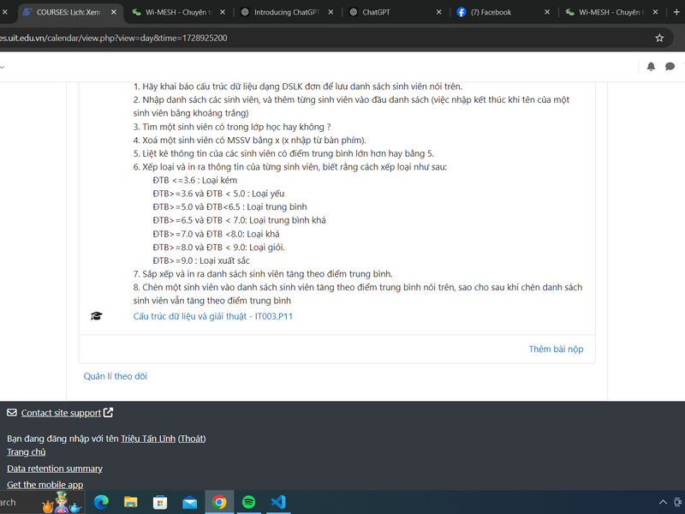This screenshot has height=514, width=685.
Task: Open Spotify from the taskbar
Action: (x=248, y=502)
